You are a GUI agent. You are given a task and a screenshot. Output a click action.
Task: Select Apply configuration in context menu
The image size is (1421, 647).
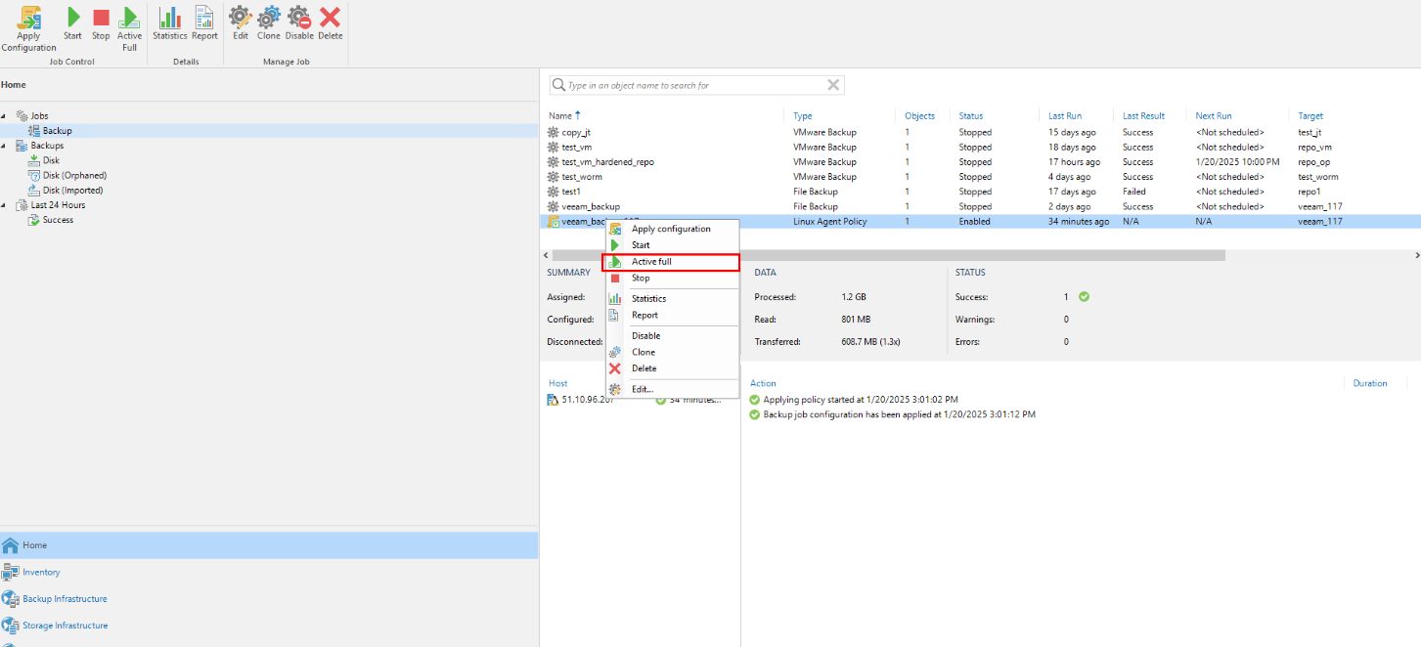(671, 229)
